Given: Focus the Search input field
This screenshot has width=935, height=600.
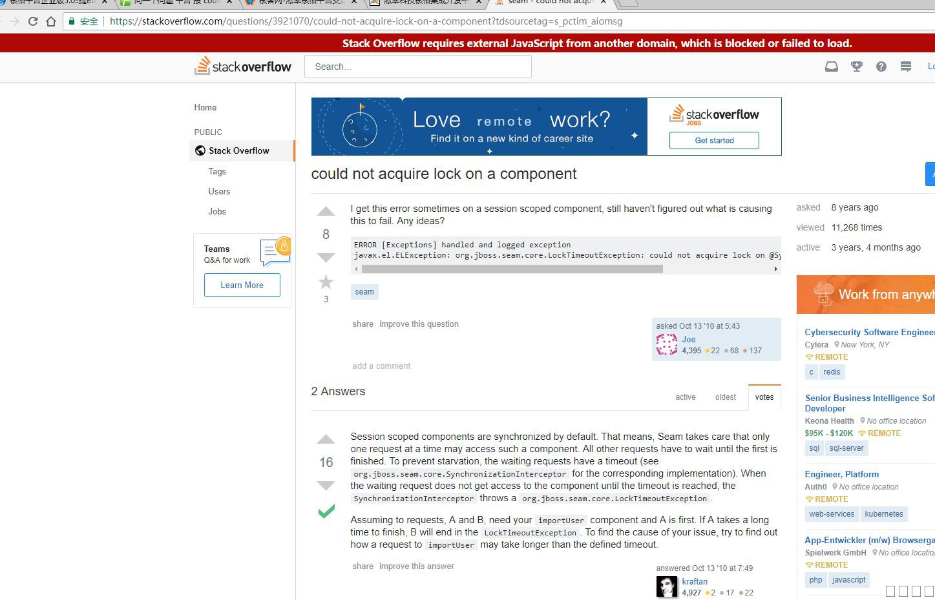Looking at the screenshot, I should [x=417, y=67].
